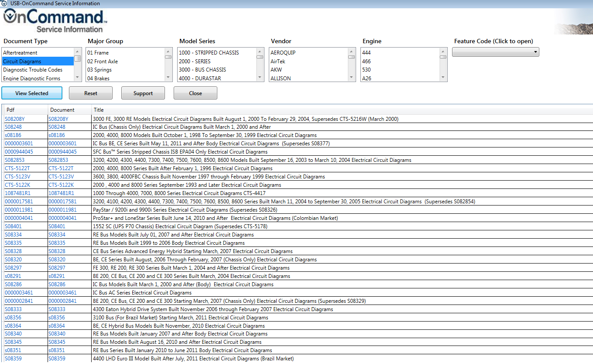Open document 0000944045 for SFC Bus Series
The width and height of the screenshot is (593, 363).
click(x=62, y=151)
